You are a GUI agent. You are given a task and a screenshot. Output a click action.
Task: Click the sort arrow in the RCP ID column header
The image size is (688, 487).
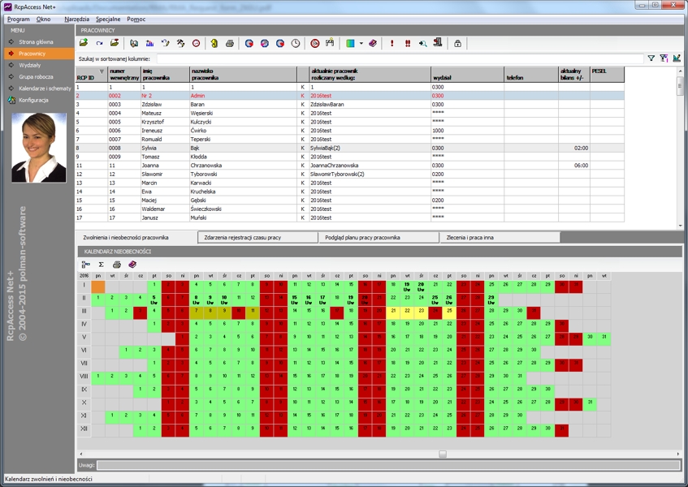(102, 71)
